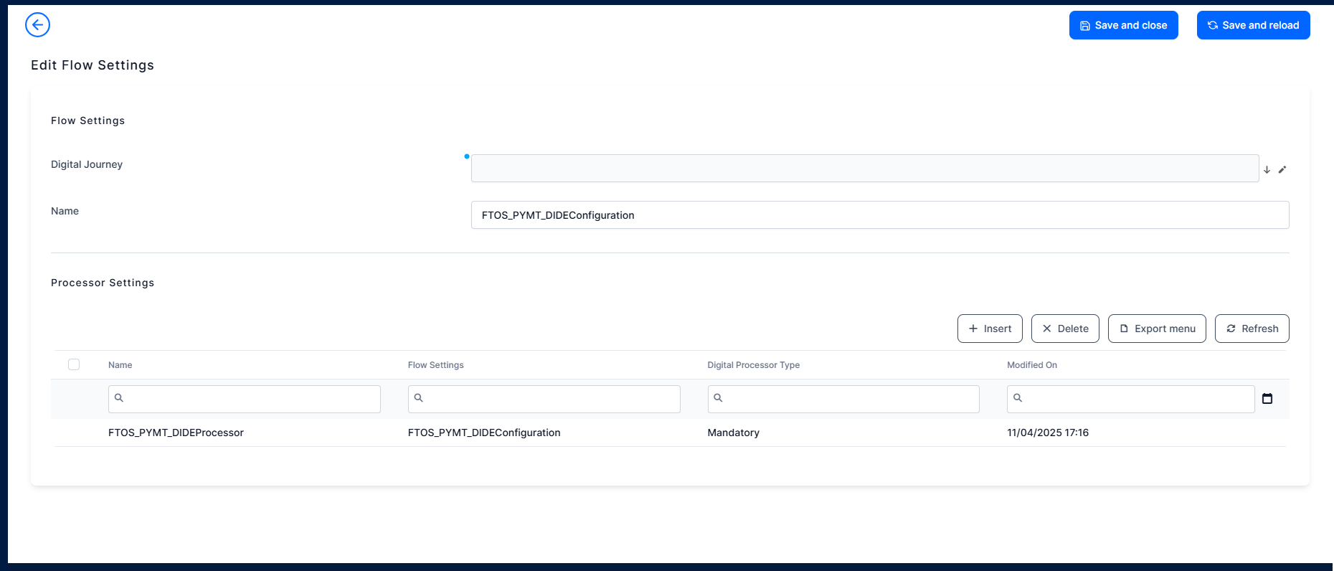
Task: Open the calendar picker for Modified On
Action: (x=1267, y=399)
